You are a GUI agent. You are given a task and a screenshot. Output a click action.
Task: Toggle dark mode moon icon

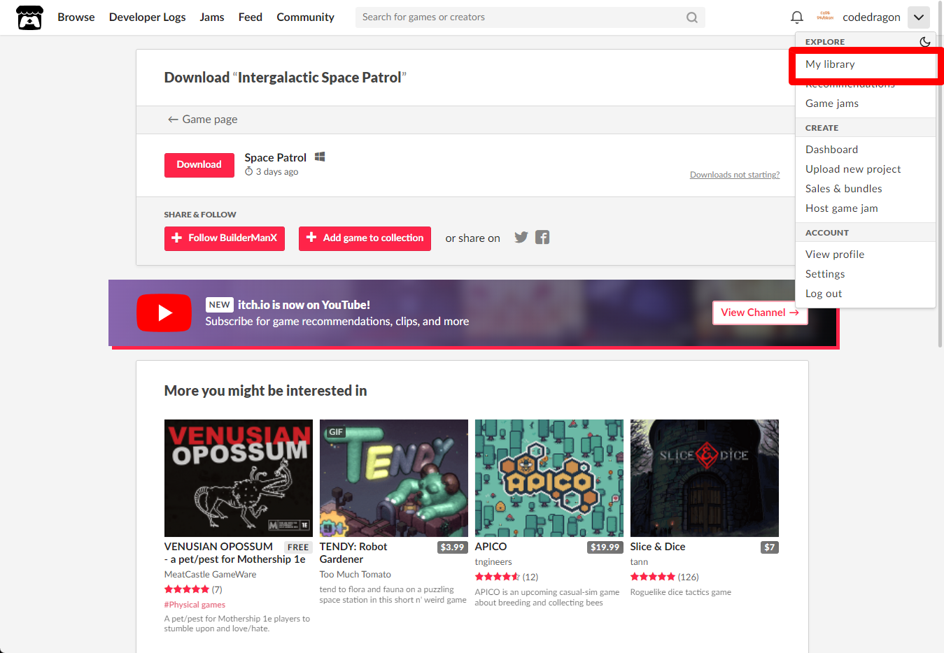click(x=925, y=42)
